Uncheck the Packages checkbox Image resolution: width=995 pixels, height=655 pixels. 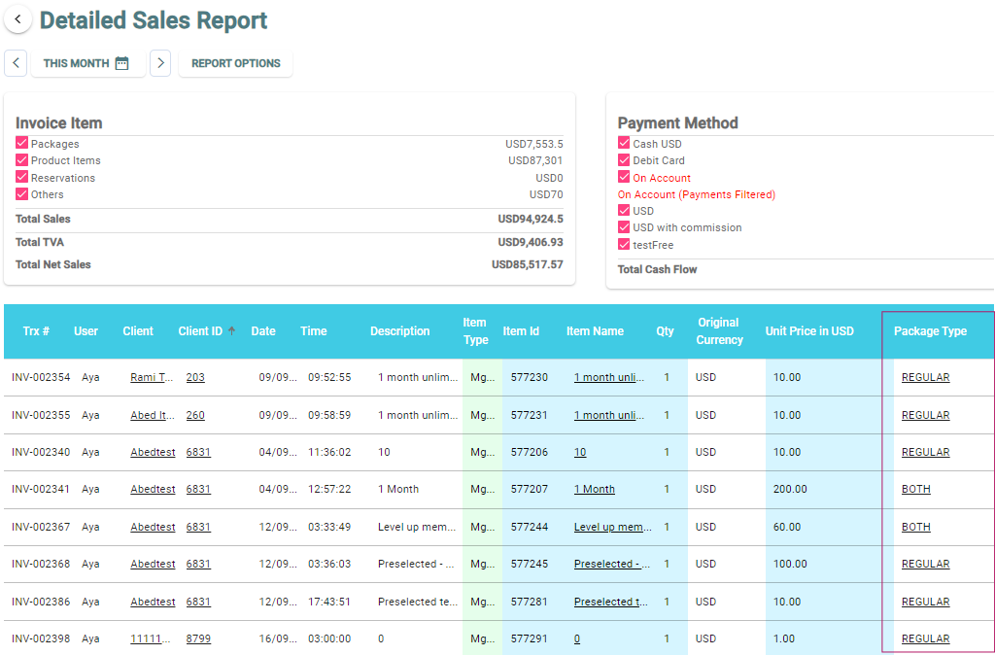coord(22,143)
